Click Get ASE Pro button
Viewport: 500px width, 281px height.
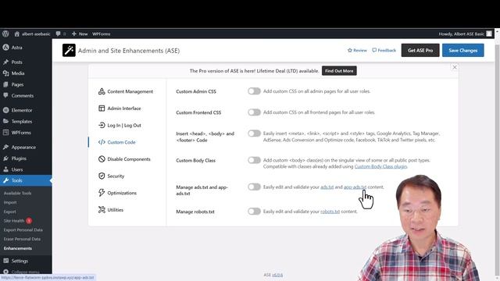420,50
